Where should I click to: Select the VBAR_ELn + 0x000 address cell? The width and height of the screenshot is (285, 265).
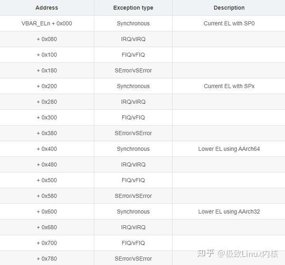(x=47, y=23)
